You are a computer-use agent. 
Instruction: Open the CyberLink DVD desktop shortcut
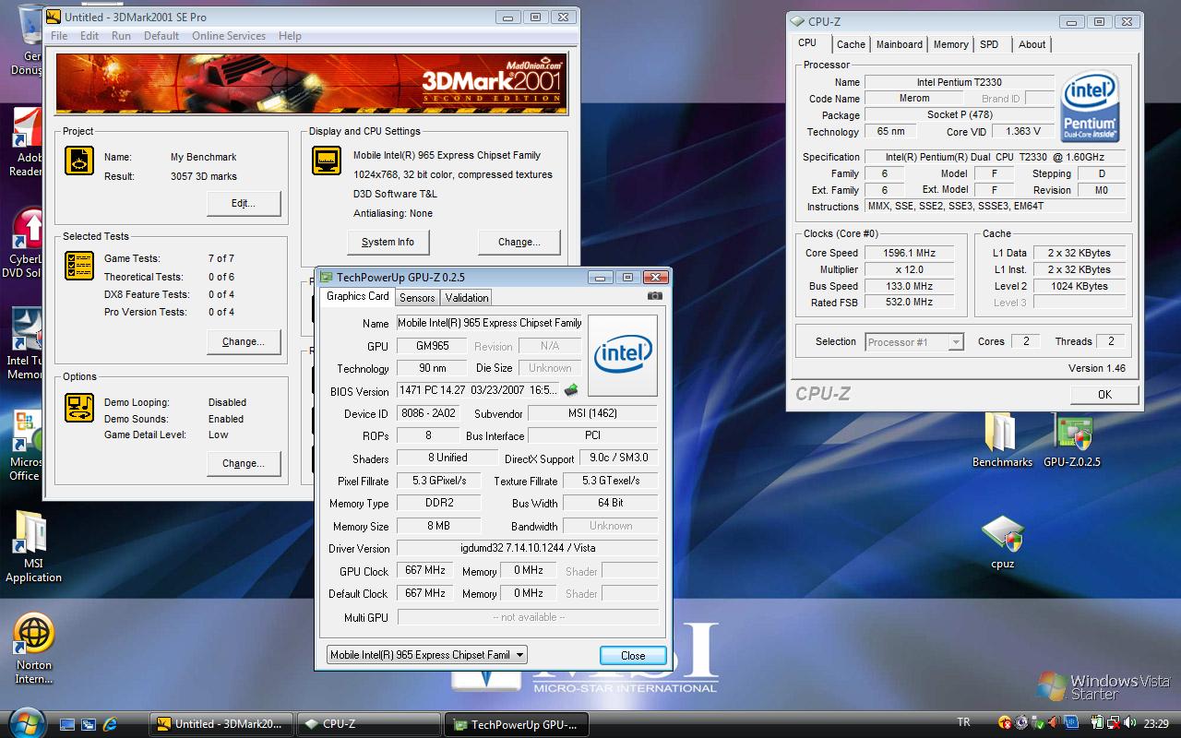point(24,242)
